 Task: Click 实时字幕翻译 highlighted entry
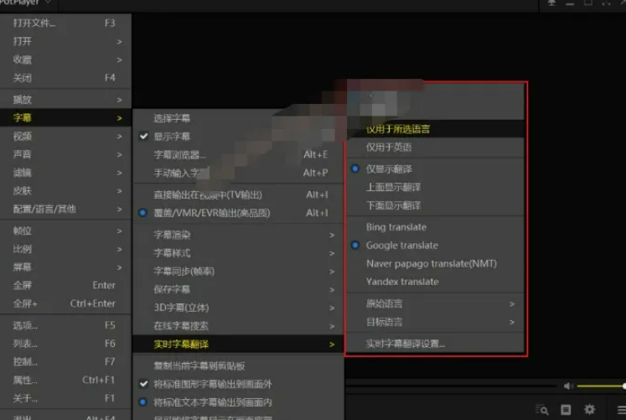point(238,345)
